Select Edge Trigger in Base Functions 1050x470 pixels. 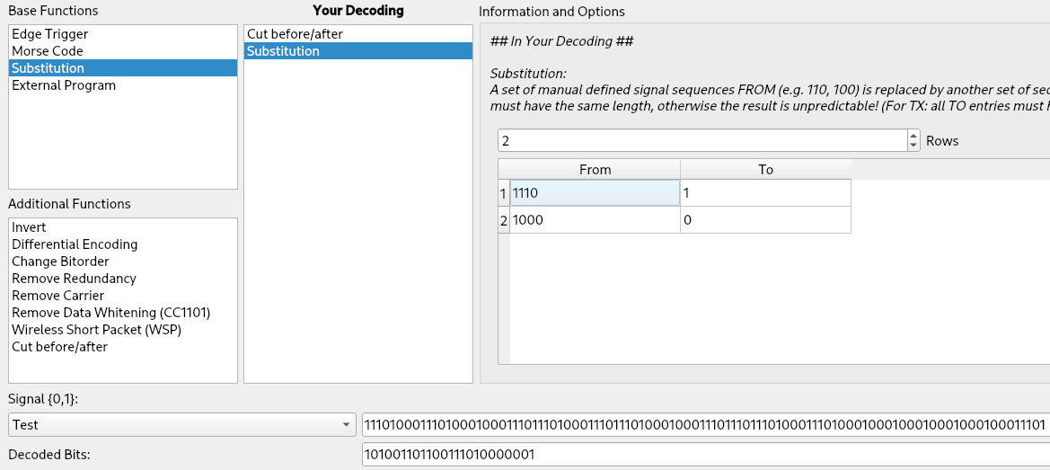click(50, 34)
